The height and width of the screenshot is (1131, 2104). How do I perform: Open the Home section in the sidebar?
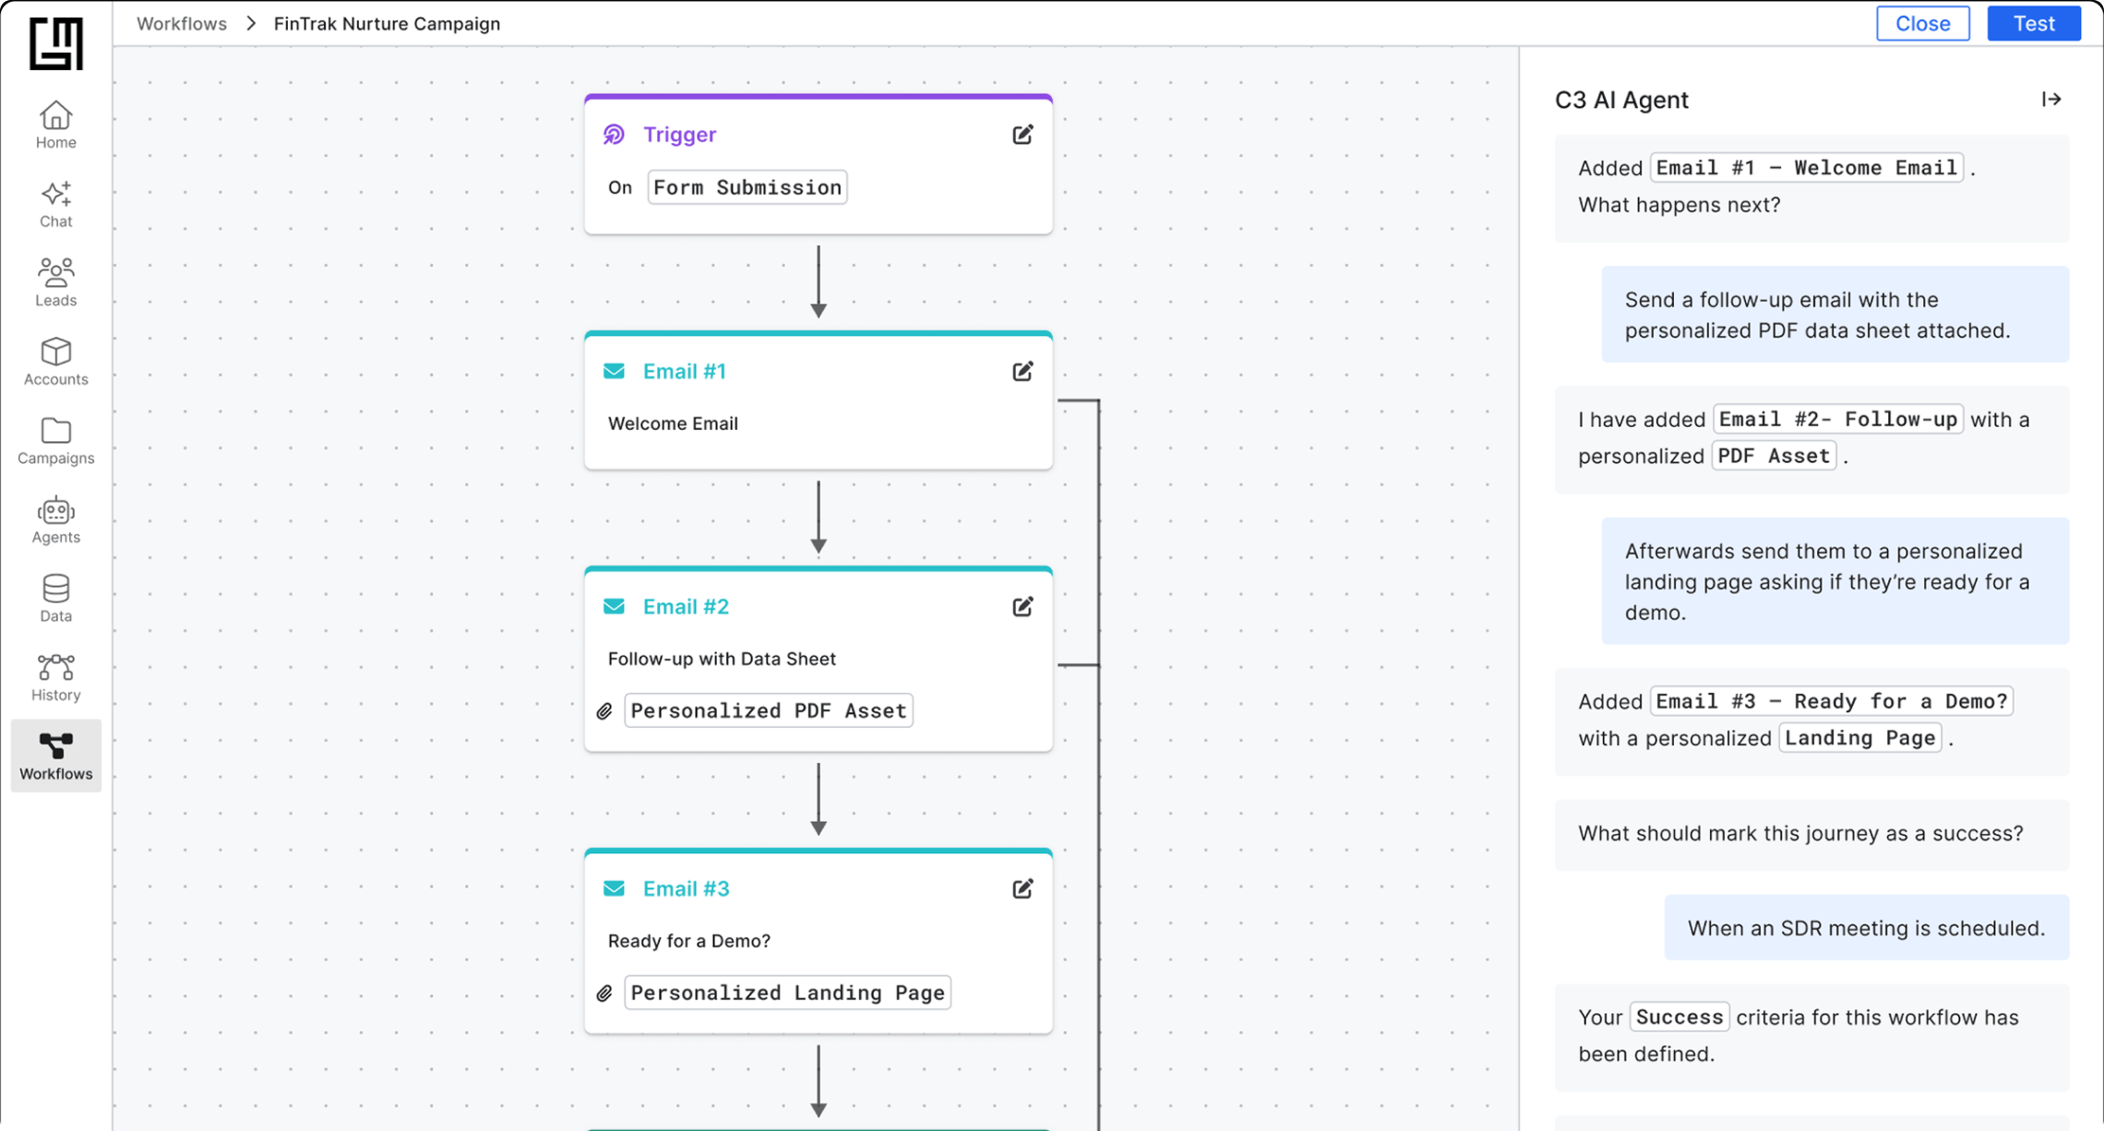(55, 125)
